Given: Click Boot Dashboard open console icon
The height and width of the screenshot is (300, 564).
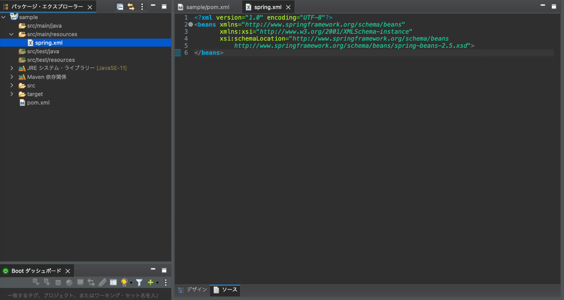Looking at the screenshot, I should [x=80, y=282].
